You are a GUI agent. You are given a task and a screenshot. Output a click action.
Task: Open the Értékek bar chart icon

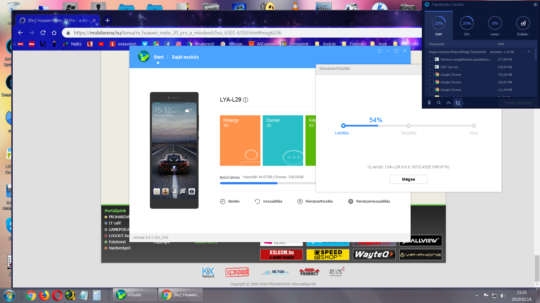[x=523, y=23]
